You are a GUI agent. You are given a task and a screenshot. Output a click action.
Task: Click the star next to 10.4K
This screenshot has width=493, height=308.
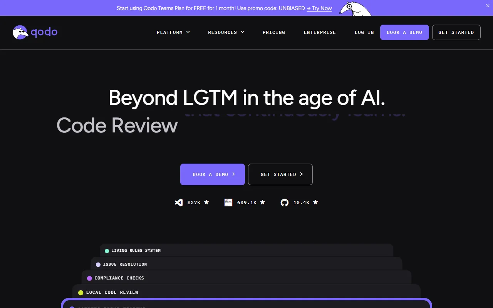click(x=315, y=202)
